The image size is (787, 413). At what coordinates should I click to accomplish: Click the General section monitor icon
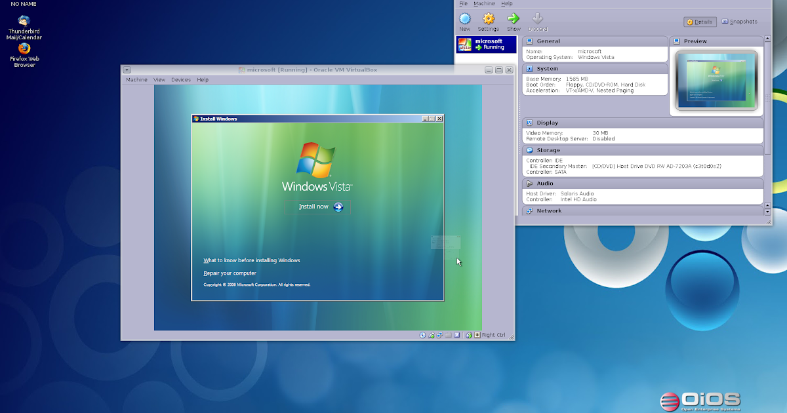tap(529, 41)
